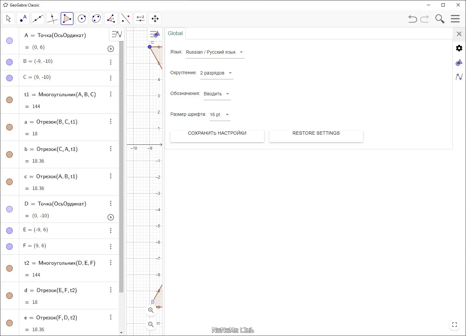
Task: Play the animation for point A
Action: (111, 49)
